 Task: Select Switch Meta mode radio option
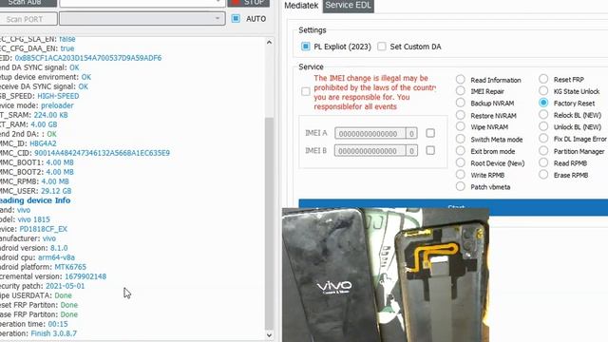(460, 139)
